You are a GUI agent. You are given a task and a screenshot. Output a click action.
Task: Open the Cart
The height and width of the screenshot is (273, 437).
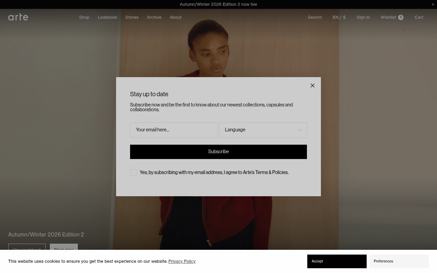click(x=419, y=17)
